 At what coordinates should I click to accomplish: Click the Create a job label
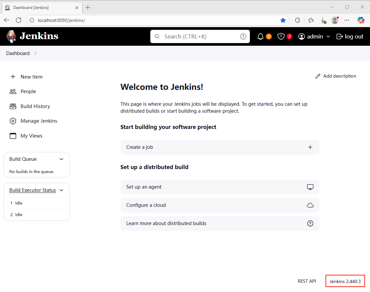point(139,147)
